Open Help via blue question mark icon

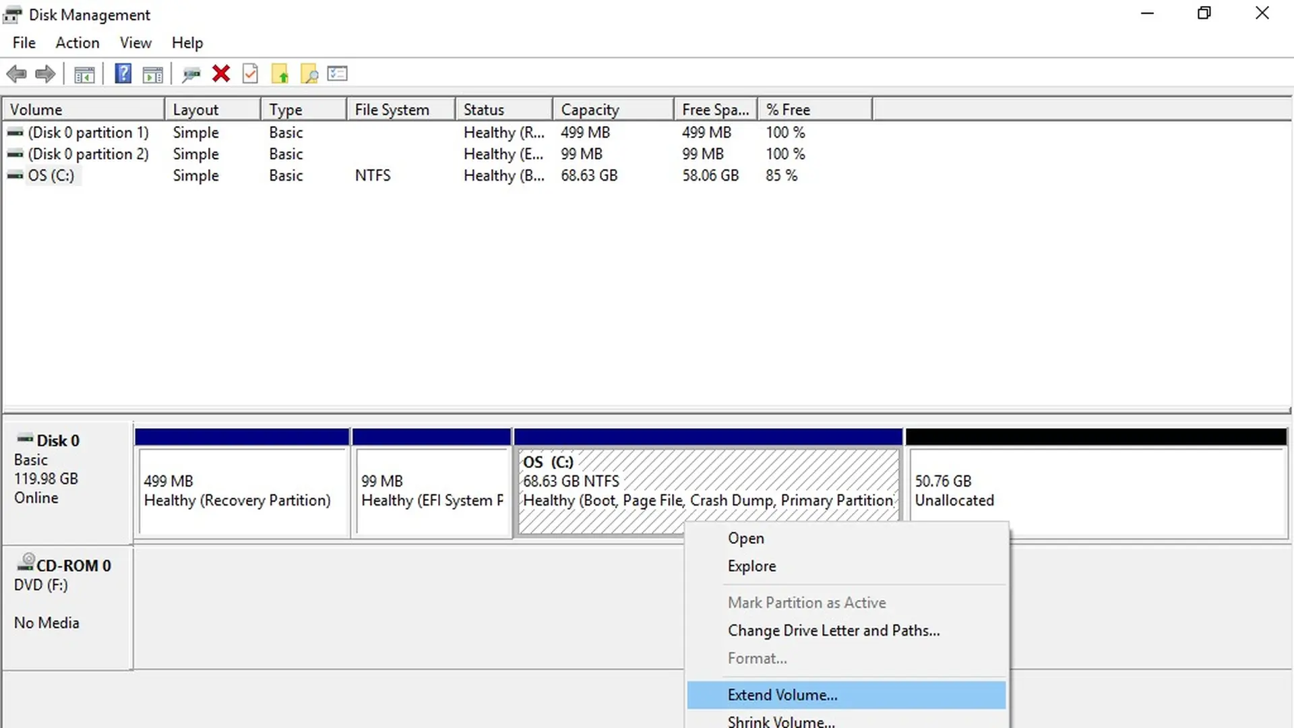pyautogui.click(x=123, y=73)
